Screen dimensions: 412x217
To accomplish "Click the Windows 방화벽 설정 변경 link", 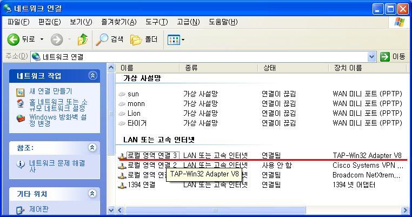I will point(57,120).
